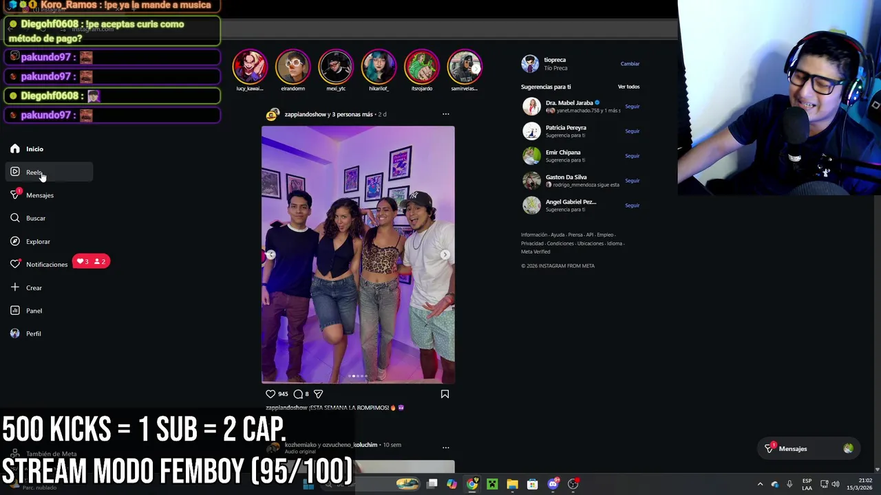Viewport: 881px width, 495px height.
Task: Open Emir Chipana's profile name
Action: (563, 153)
